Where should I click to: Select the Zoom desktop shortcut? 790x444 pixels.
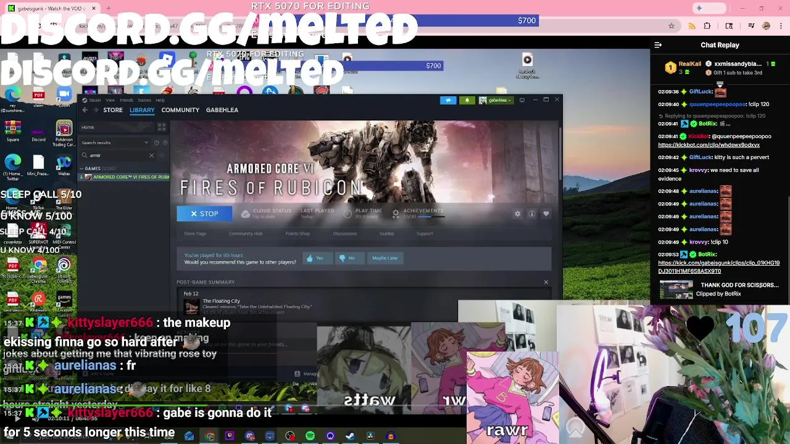tap(64, 96)
